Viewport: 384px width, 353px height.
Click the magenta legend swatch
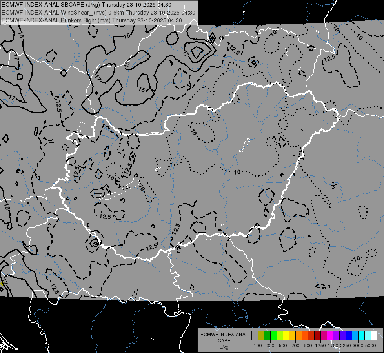[x=330, y=336]
